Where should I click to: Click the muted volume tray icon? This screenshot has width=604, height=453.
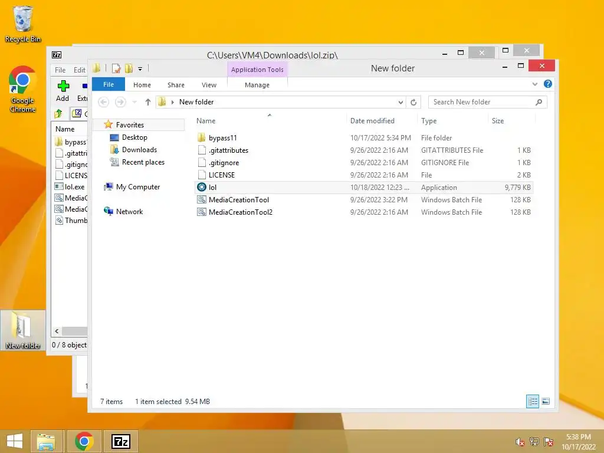(x=520, y=442)
